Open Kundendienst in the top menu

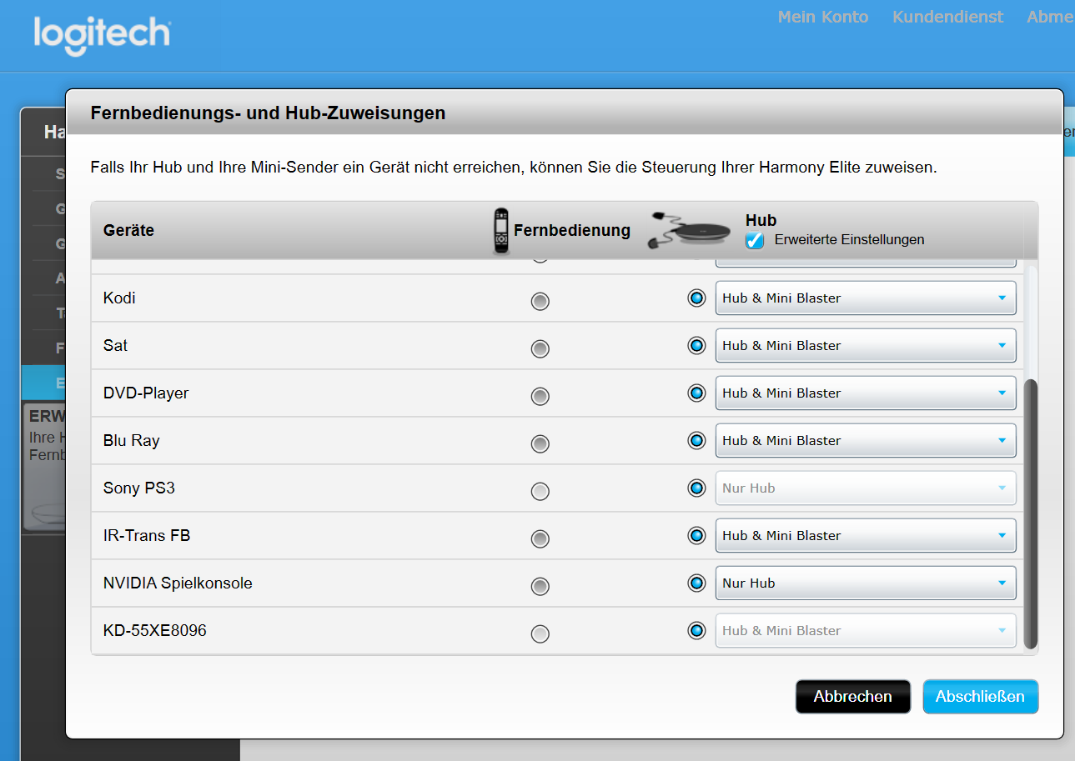(x=947, y=17)
